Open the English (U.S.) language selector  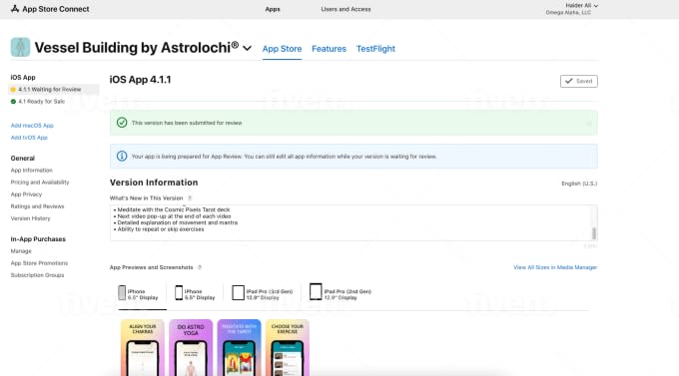coord(579,184)
